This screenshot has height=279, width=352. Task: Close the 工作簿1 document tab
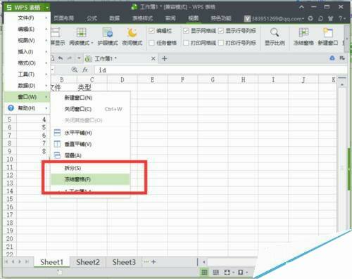[153, 58]
